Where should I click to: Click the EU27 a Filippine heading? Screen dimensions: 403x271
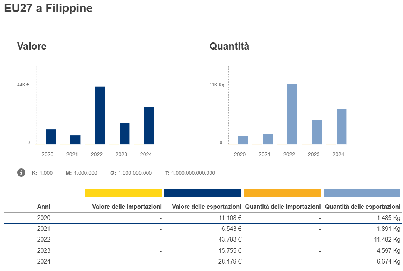pos(48,9)
